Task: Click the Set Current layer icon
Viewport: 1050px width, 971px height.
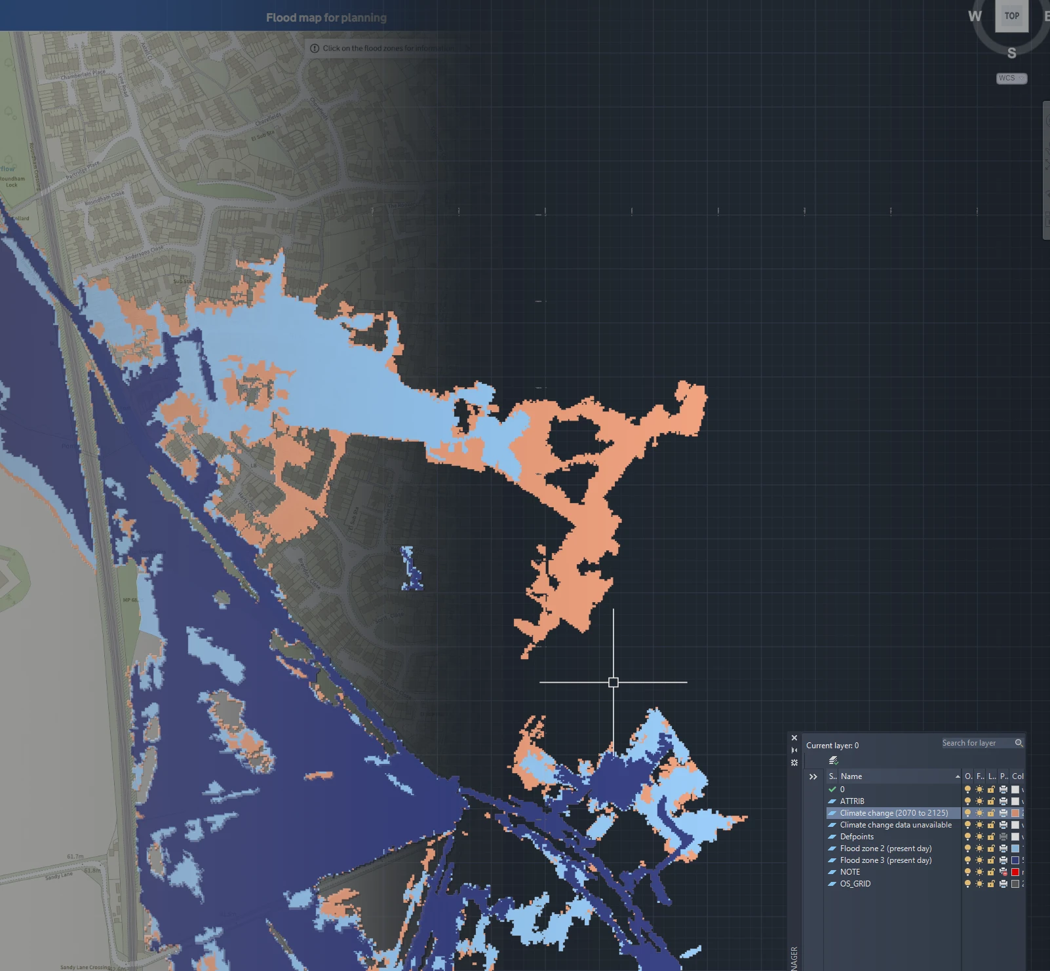Action: click(x=833, y=761)
